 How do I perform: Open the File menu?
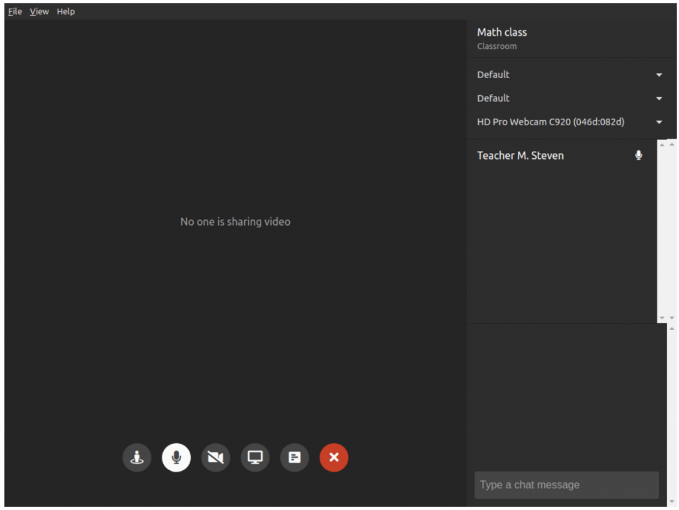click(x=15, y=11)
